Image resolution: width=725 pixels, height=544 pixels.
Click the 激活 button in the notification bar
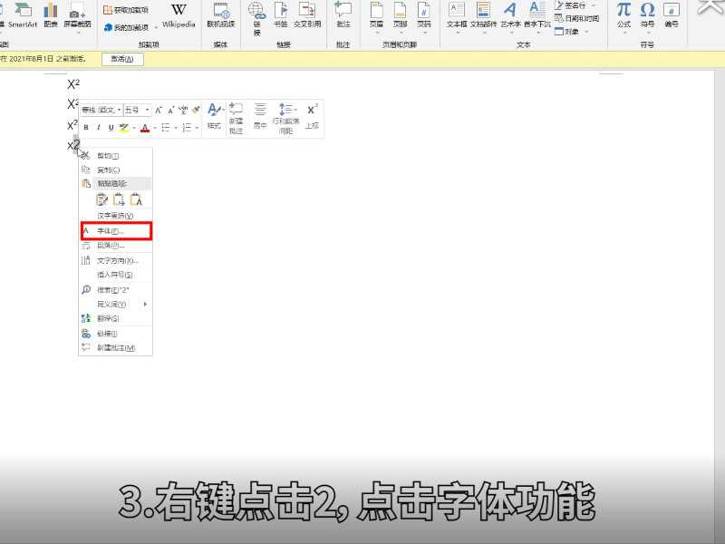pyautogui.click(x=121, y=58)
